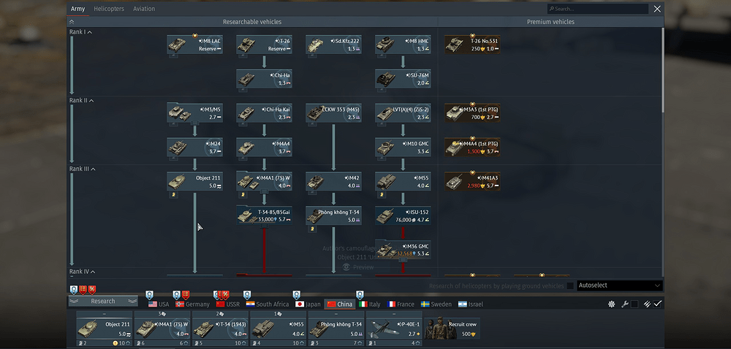Viewport: 731px width, 349px height.
Task: Select the LVT(A)(4) (ZiS-2) vehicle
Action: pyautogui.click(x=404, y=113)
